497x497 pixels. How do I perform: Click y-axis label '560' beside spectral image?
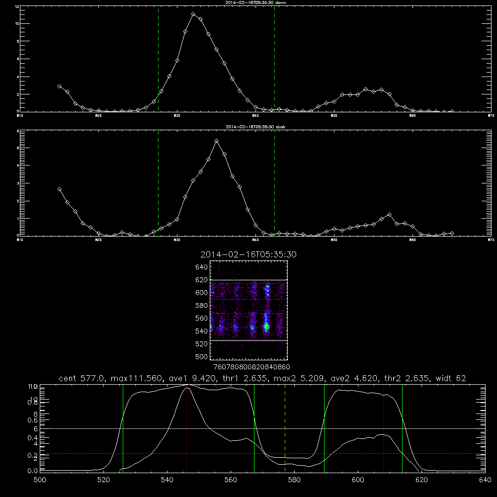point(201,318)
